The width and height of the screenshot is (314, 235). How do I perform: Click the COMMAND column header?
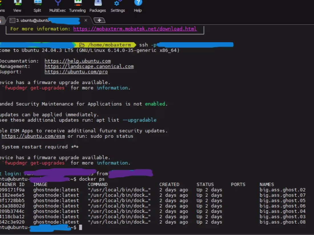(x=98, y=185)
